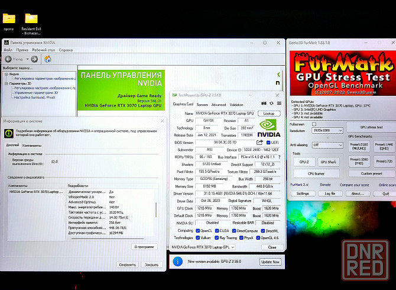Toggle Ray Tracing checkbox in GPU-Z

pyautogui.click(x=217, y=238)
